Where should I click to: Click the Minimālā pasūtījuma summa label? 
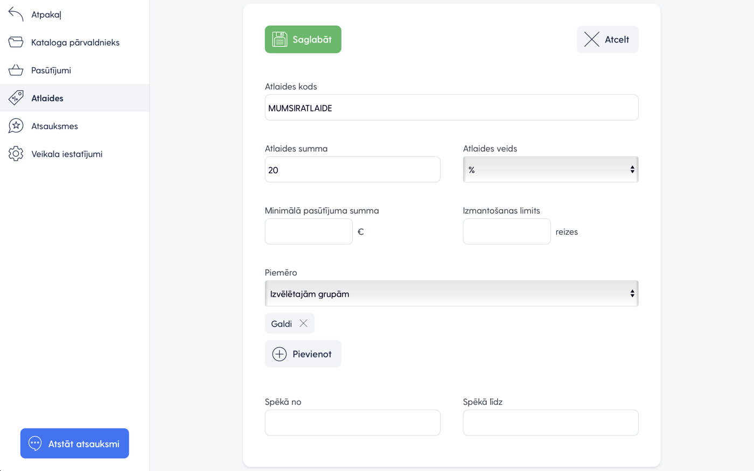(x=322, y=210)
